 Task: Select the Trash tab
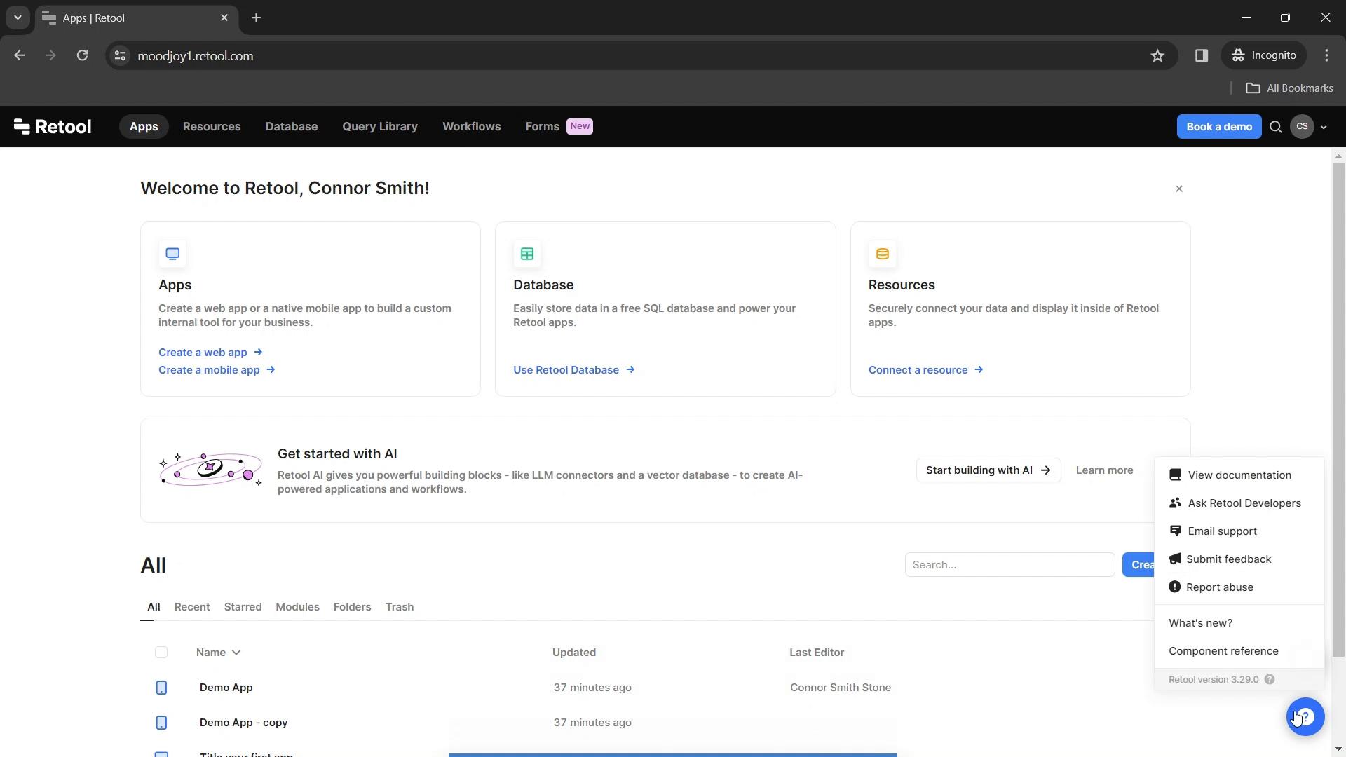(400, 606)
